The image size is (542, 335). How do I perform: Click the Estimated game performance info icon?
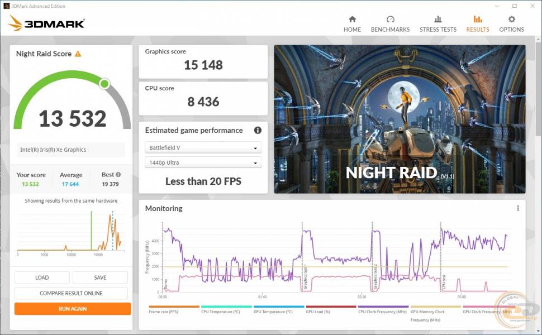(x=258, y=130)
